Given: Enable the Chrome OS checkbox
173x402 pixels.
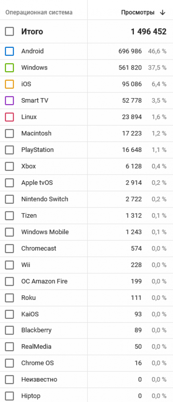Looking at the screenshot, I should tap(10, 363).
